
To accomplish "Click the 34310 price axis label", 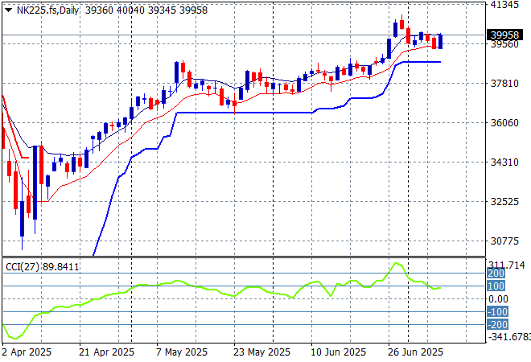I will [502, 162].
